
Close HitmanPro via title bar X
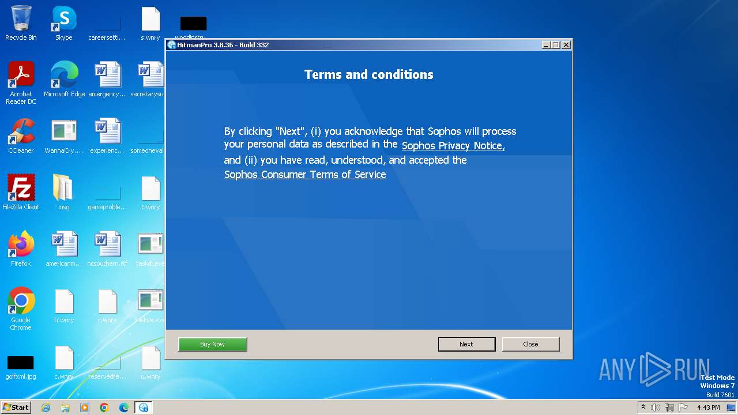566,45
